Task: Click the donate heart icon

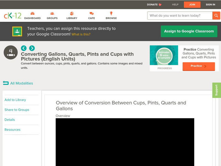Action: point(159,4)
